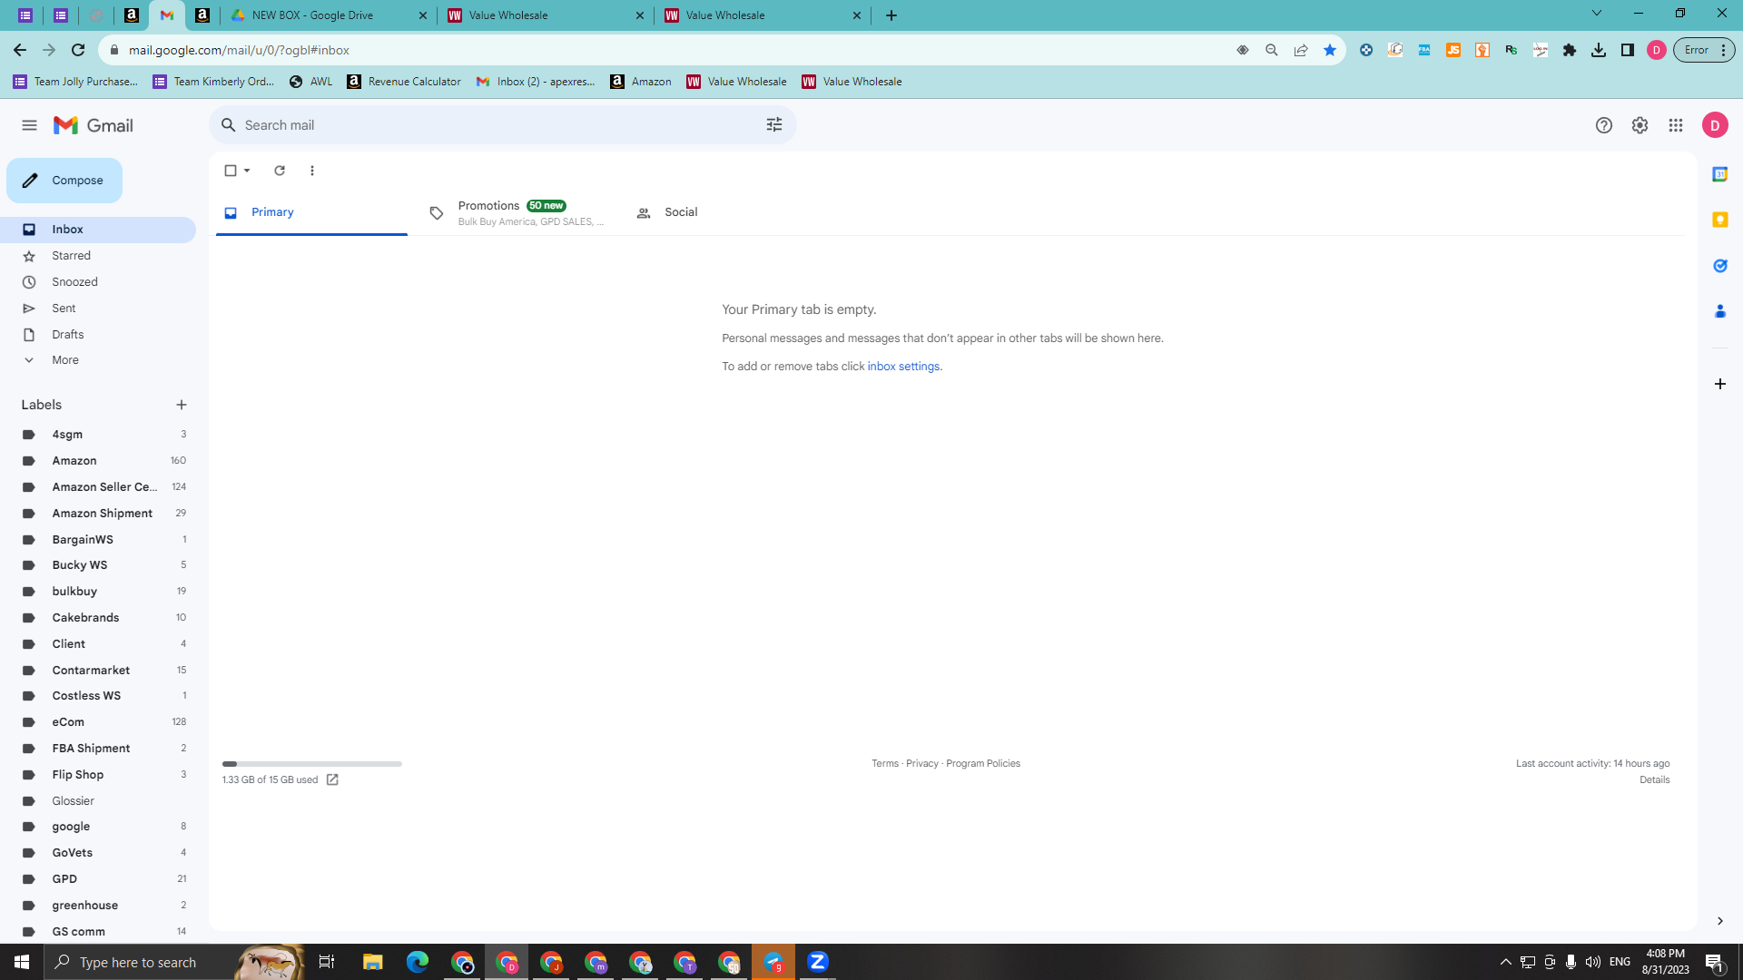Hide the side panel with chevron
Image resolution: width=1743 pixels, height=980 pixels.
click(x=1719, y=921)
